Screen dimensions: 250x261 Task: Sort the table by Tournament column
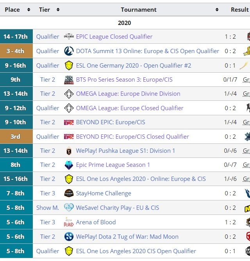217,10
